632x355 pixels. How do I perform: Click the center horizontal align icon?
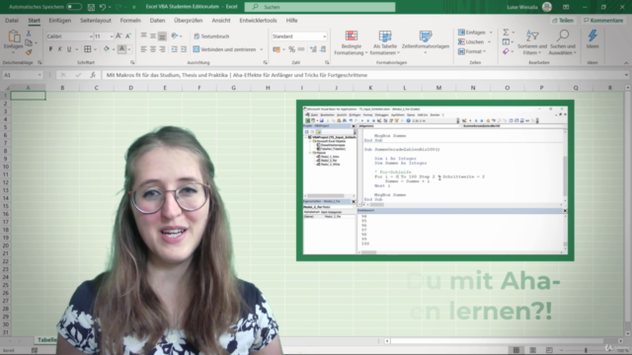point(153,49)
